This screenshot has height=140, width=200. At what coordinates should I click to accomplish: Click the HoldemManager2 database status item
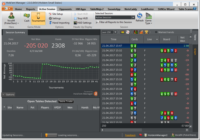coord(156,135)
